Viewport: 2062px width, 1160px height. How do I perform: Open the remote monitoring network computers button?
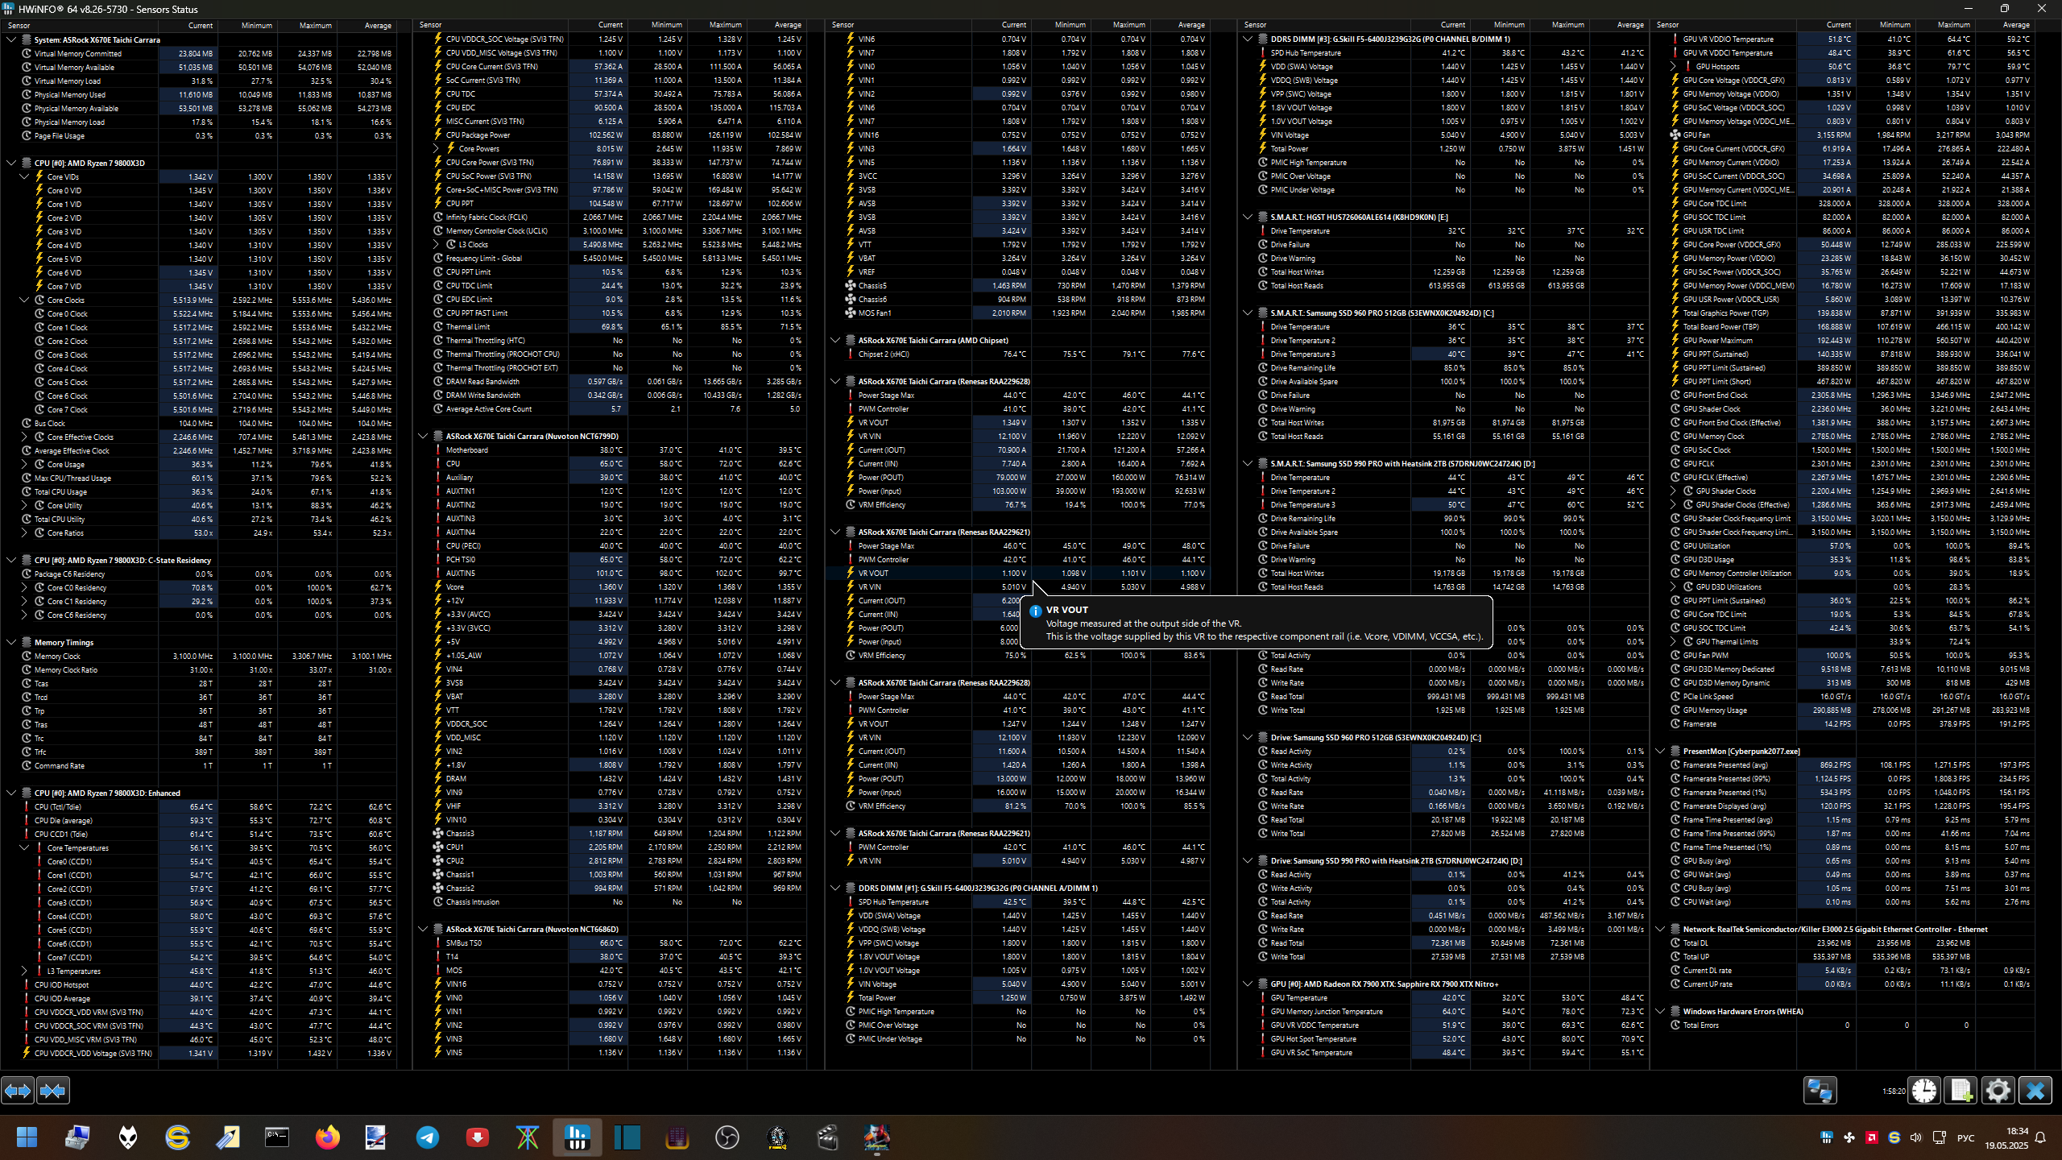(1820, 1091)
